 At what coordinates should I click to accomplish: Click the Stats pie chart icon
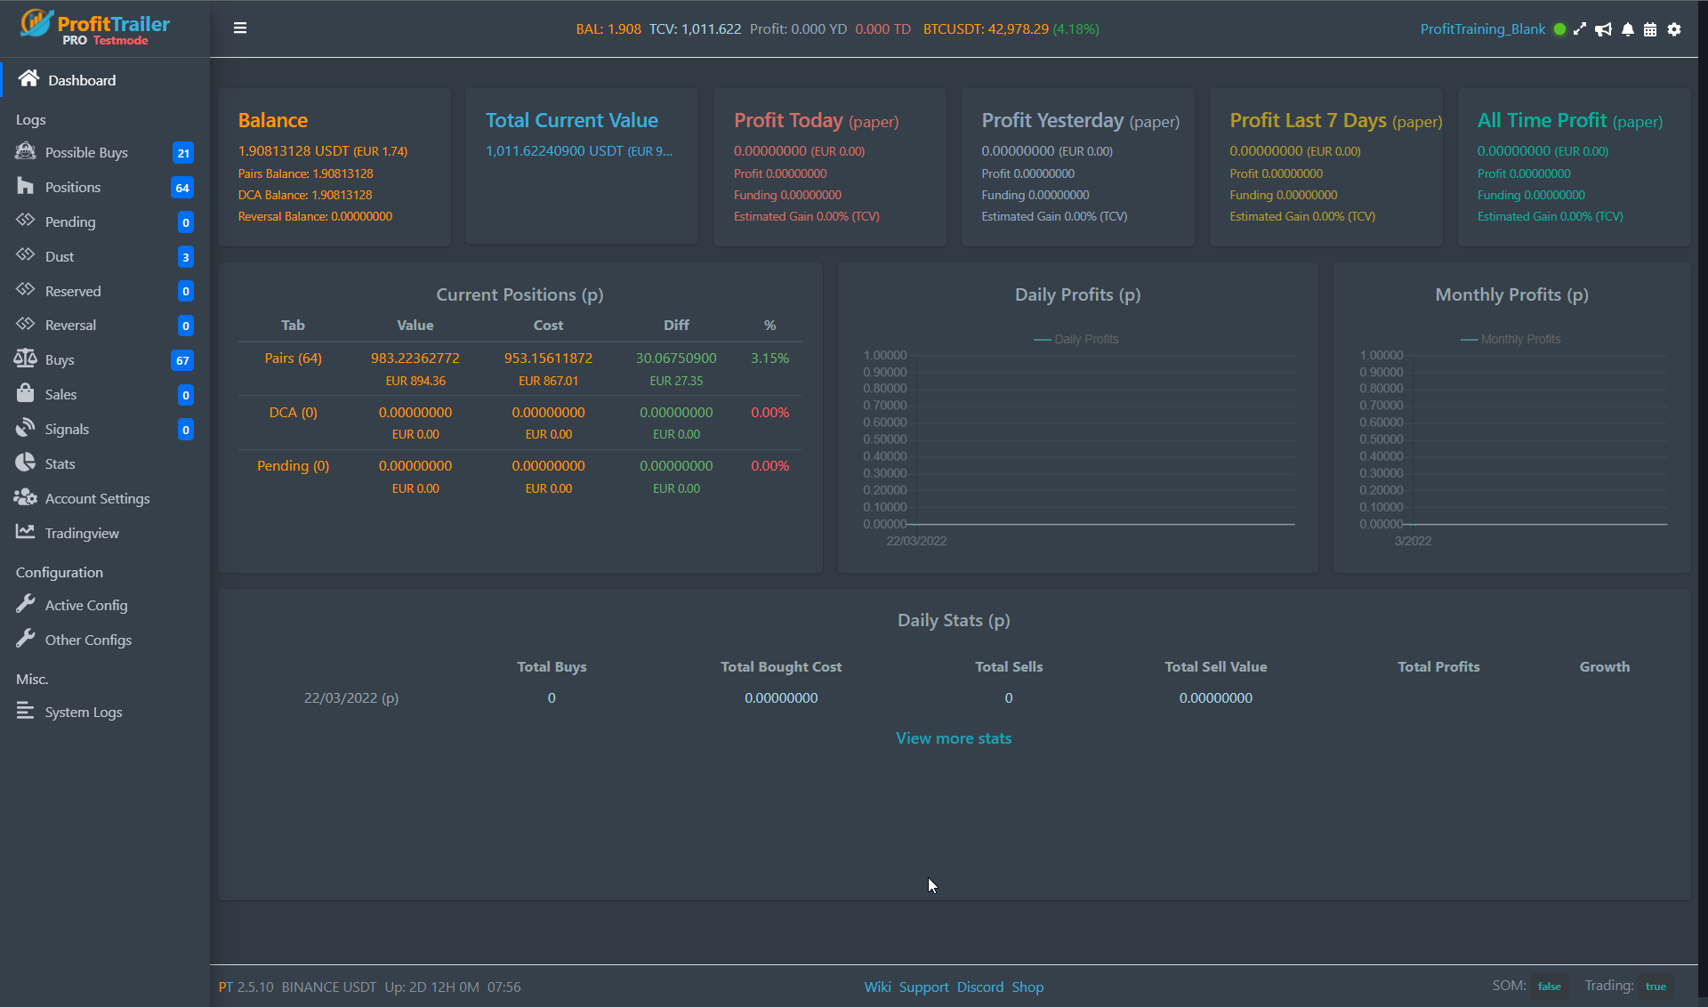point(25,463)
